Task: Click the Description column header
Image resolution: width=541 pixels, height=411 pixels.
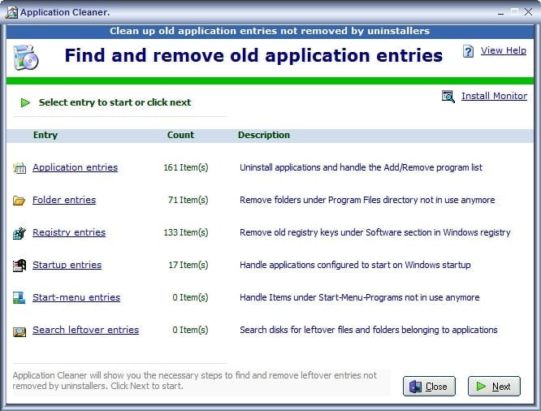Action: pyautogui.click(x=264, y=135)
